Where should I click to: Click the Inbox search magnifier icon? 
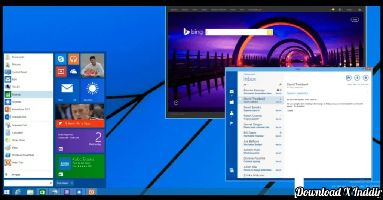coord(280,85)
